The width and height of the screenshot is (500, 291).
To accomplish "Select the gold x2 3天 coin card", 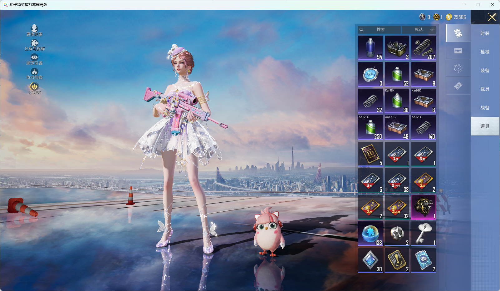I will 370,207.
